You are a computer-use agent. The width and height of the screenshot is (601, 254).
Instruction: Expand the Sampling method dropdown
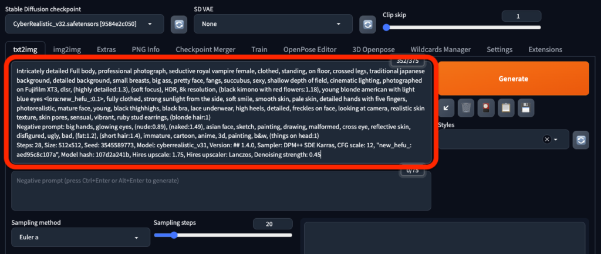pyautogui.click(x=80, y=237)
